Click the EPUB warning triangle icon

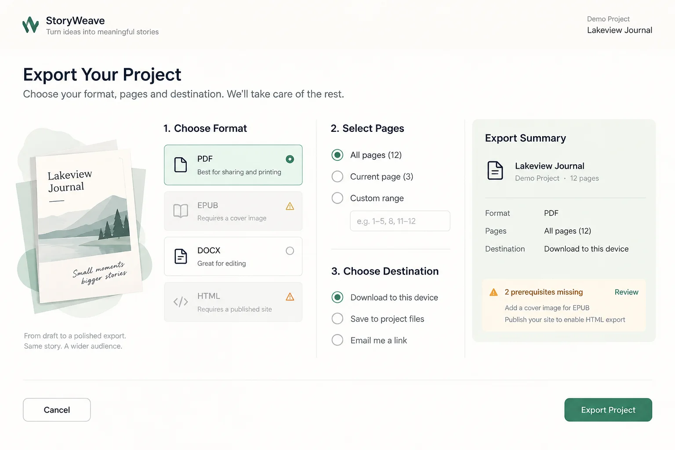[290, 206]
